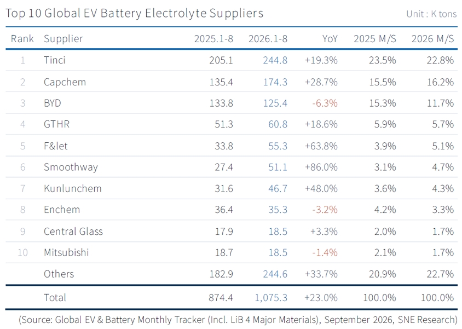The width and height of the screenshot is (462, 329).
Task: Click the 2025 M/S column header
Action: pos(375,39)
